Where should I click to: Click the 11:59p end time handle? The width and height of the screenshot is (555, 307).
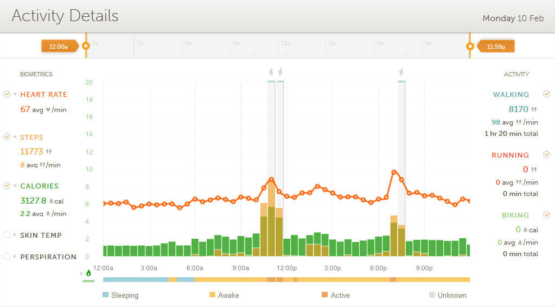coord(496,47)
